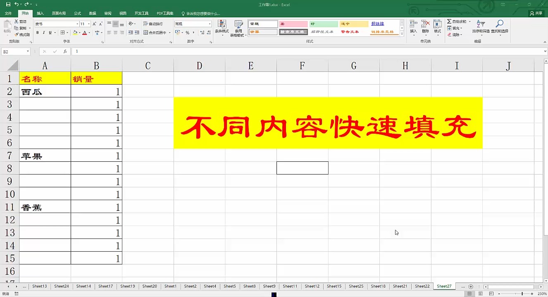Apply percent style to the cell
This screenshot has width=548, height=297.
pyautogui.click(x=187, y=33)
